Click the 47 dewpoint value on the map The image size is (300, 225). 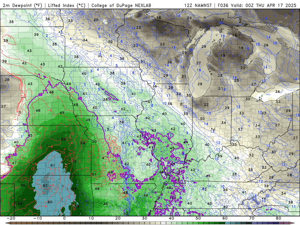click(14, 163)
